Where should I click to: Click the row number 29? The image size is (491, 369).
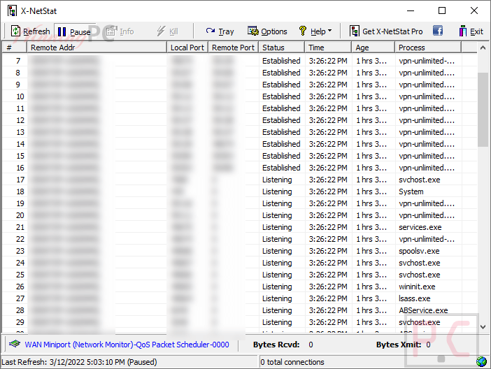(x=20, y=322)
